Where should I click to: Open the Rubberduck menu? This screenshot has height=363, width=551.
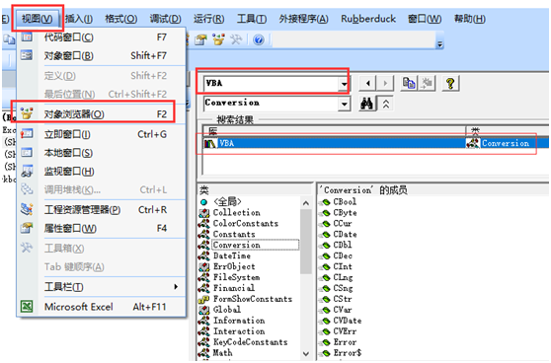point(368,19)
